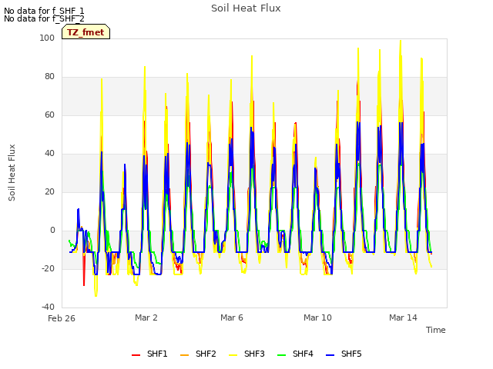The height and width of the screenshot is (369, 493).
Task: Click the Mar 14 x-axis tick label
Action: pyautogui.click(x=403, y=317)
